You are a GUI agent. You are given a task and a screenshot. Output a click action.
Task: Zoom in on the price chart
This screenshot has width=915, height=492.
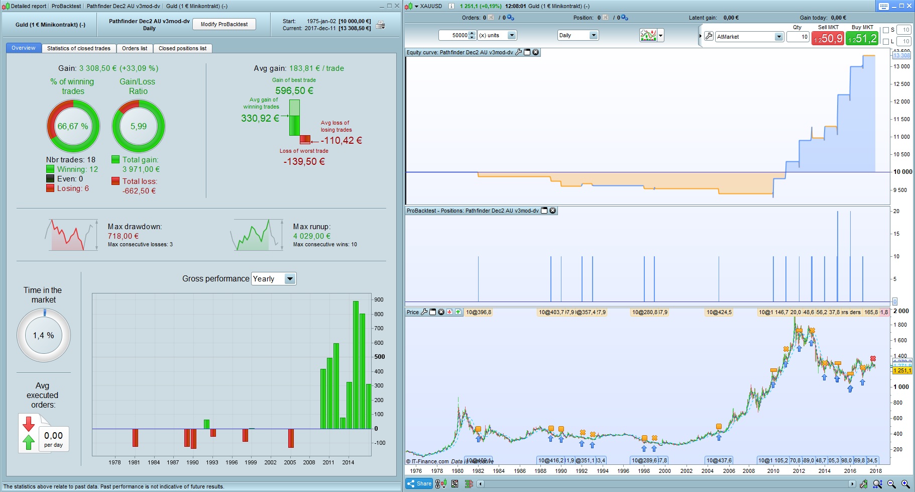(905, 484)
